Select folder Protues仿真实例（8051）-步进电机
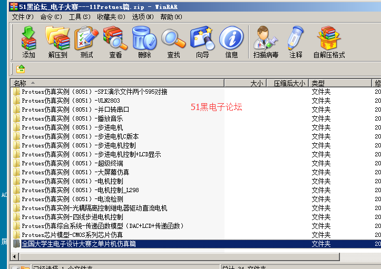The image size is (381, 269). [x=72, y=127]
